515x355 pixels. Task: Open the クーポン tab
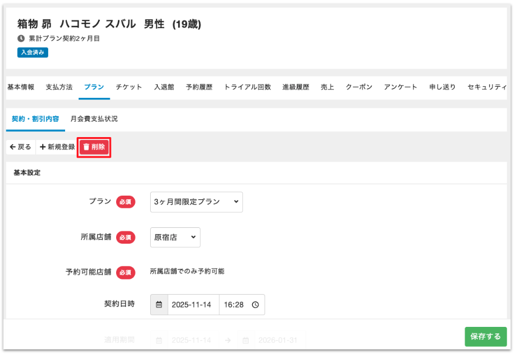point(359,87)
